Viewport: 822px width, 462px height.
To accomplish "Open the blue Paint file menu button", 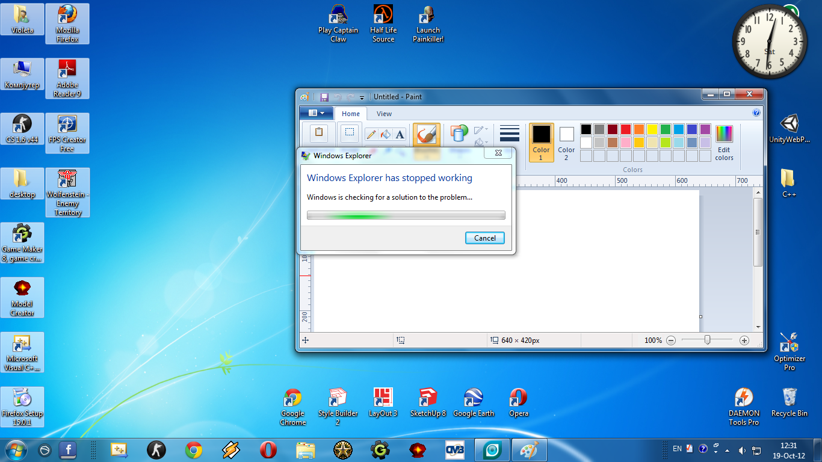I will pyautogui.click(x=317, y=113).
